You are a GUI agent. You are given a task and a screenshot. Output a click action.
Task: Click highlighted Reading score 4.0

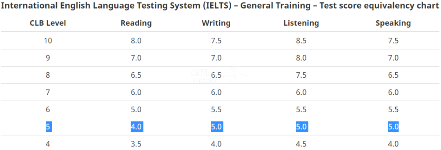(137, 127)
